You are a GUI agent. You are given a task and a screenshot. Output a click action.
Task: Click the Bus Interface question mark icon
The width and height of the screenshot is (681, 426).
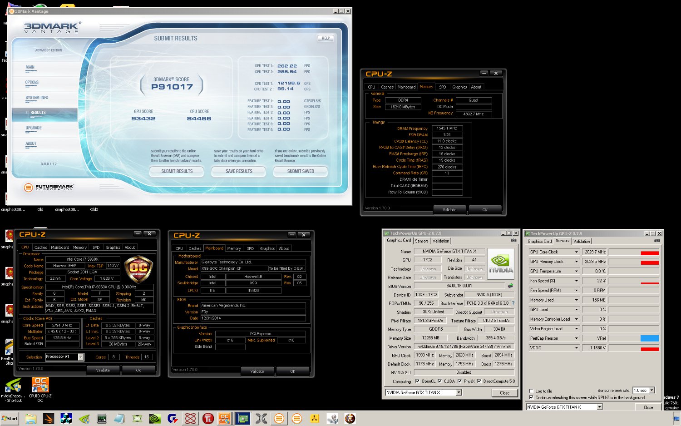tap(513, 303)
